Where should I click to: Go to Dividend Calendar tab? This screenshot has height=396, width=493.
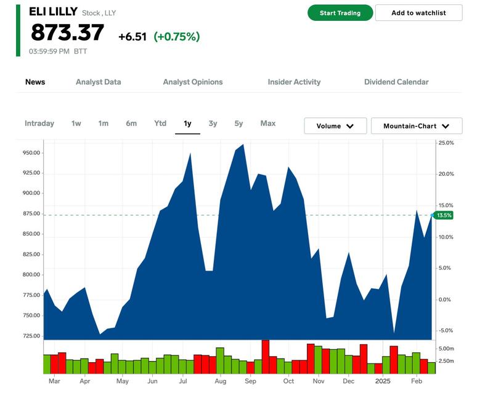coord(396,82)
